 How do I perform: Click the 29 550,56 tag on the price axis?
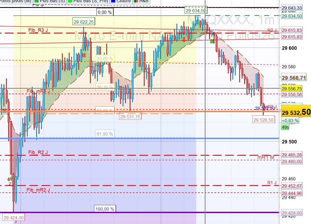pyautogui.click(x=291, y=94)
